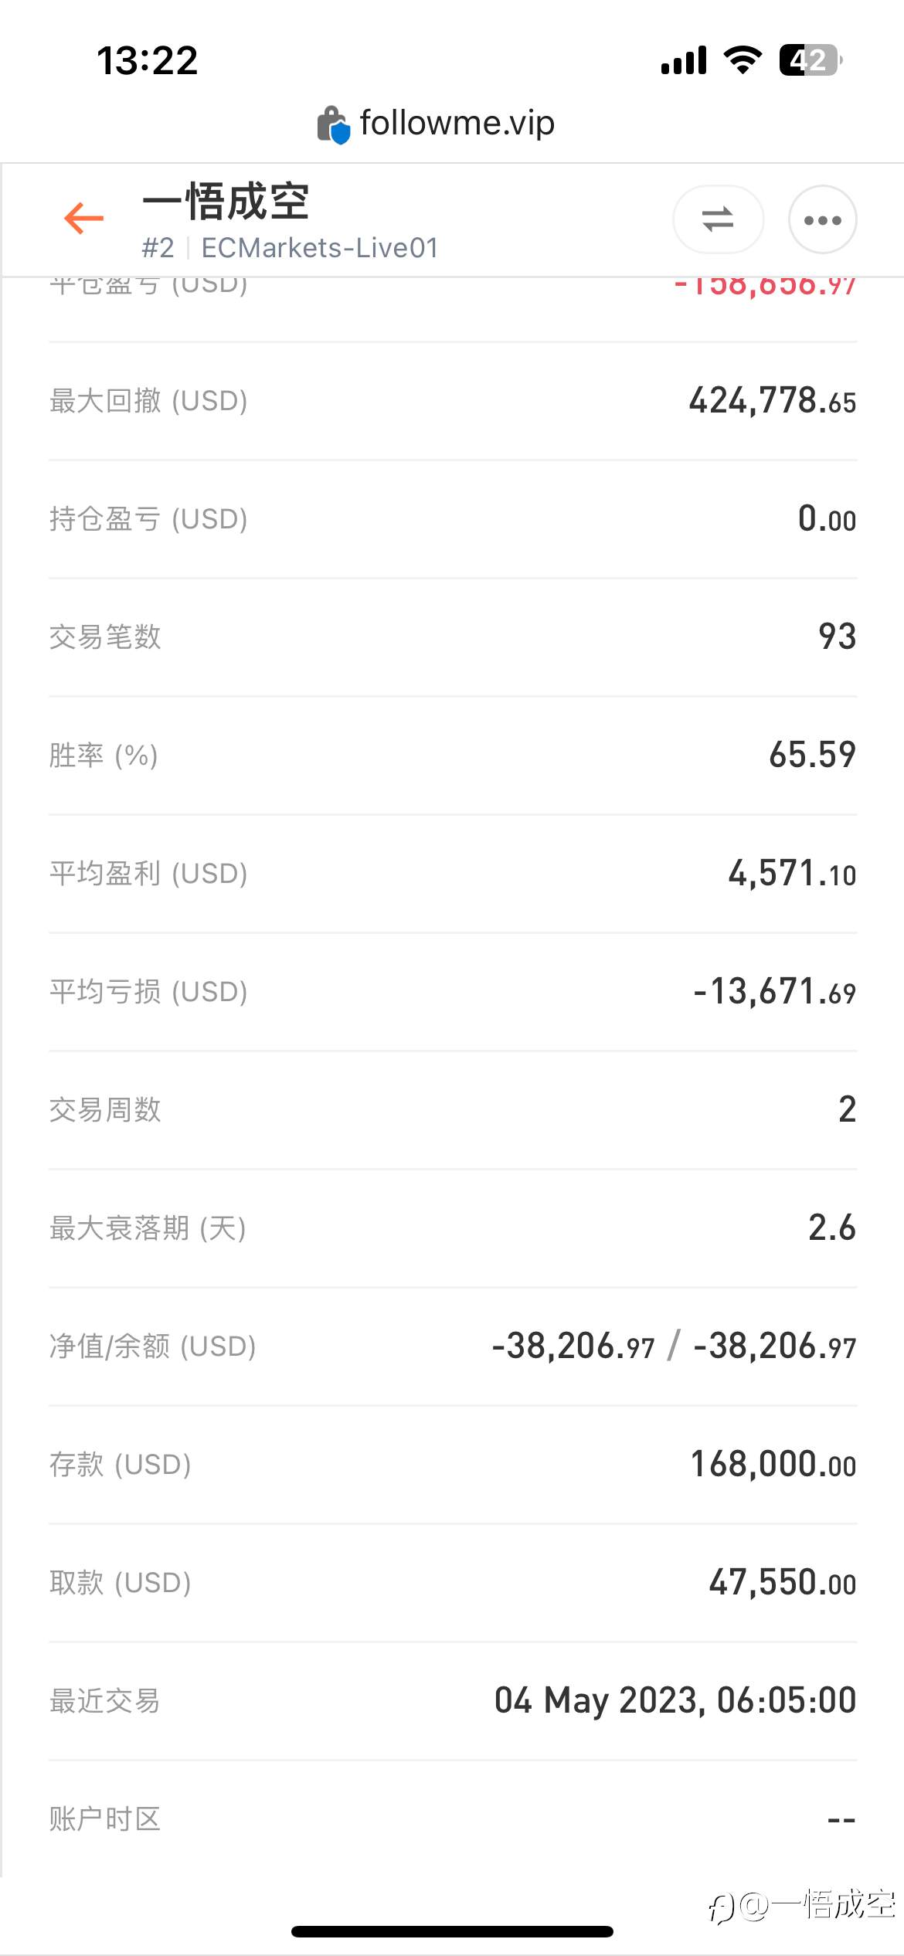The height and width of the screenshot is (1956, 904).
Task: Select the 一悟成空 account title
Action: [x=226, y=202]
